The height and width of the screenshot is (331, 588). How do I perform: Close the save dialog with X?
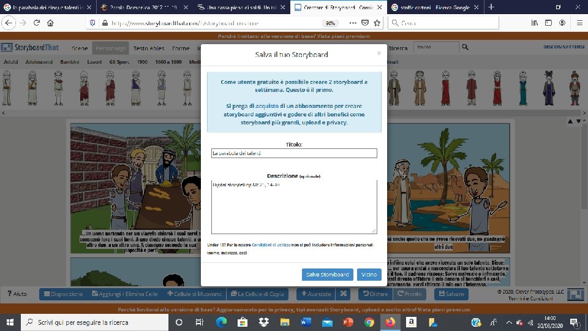[x=379, y=53]
